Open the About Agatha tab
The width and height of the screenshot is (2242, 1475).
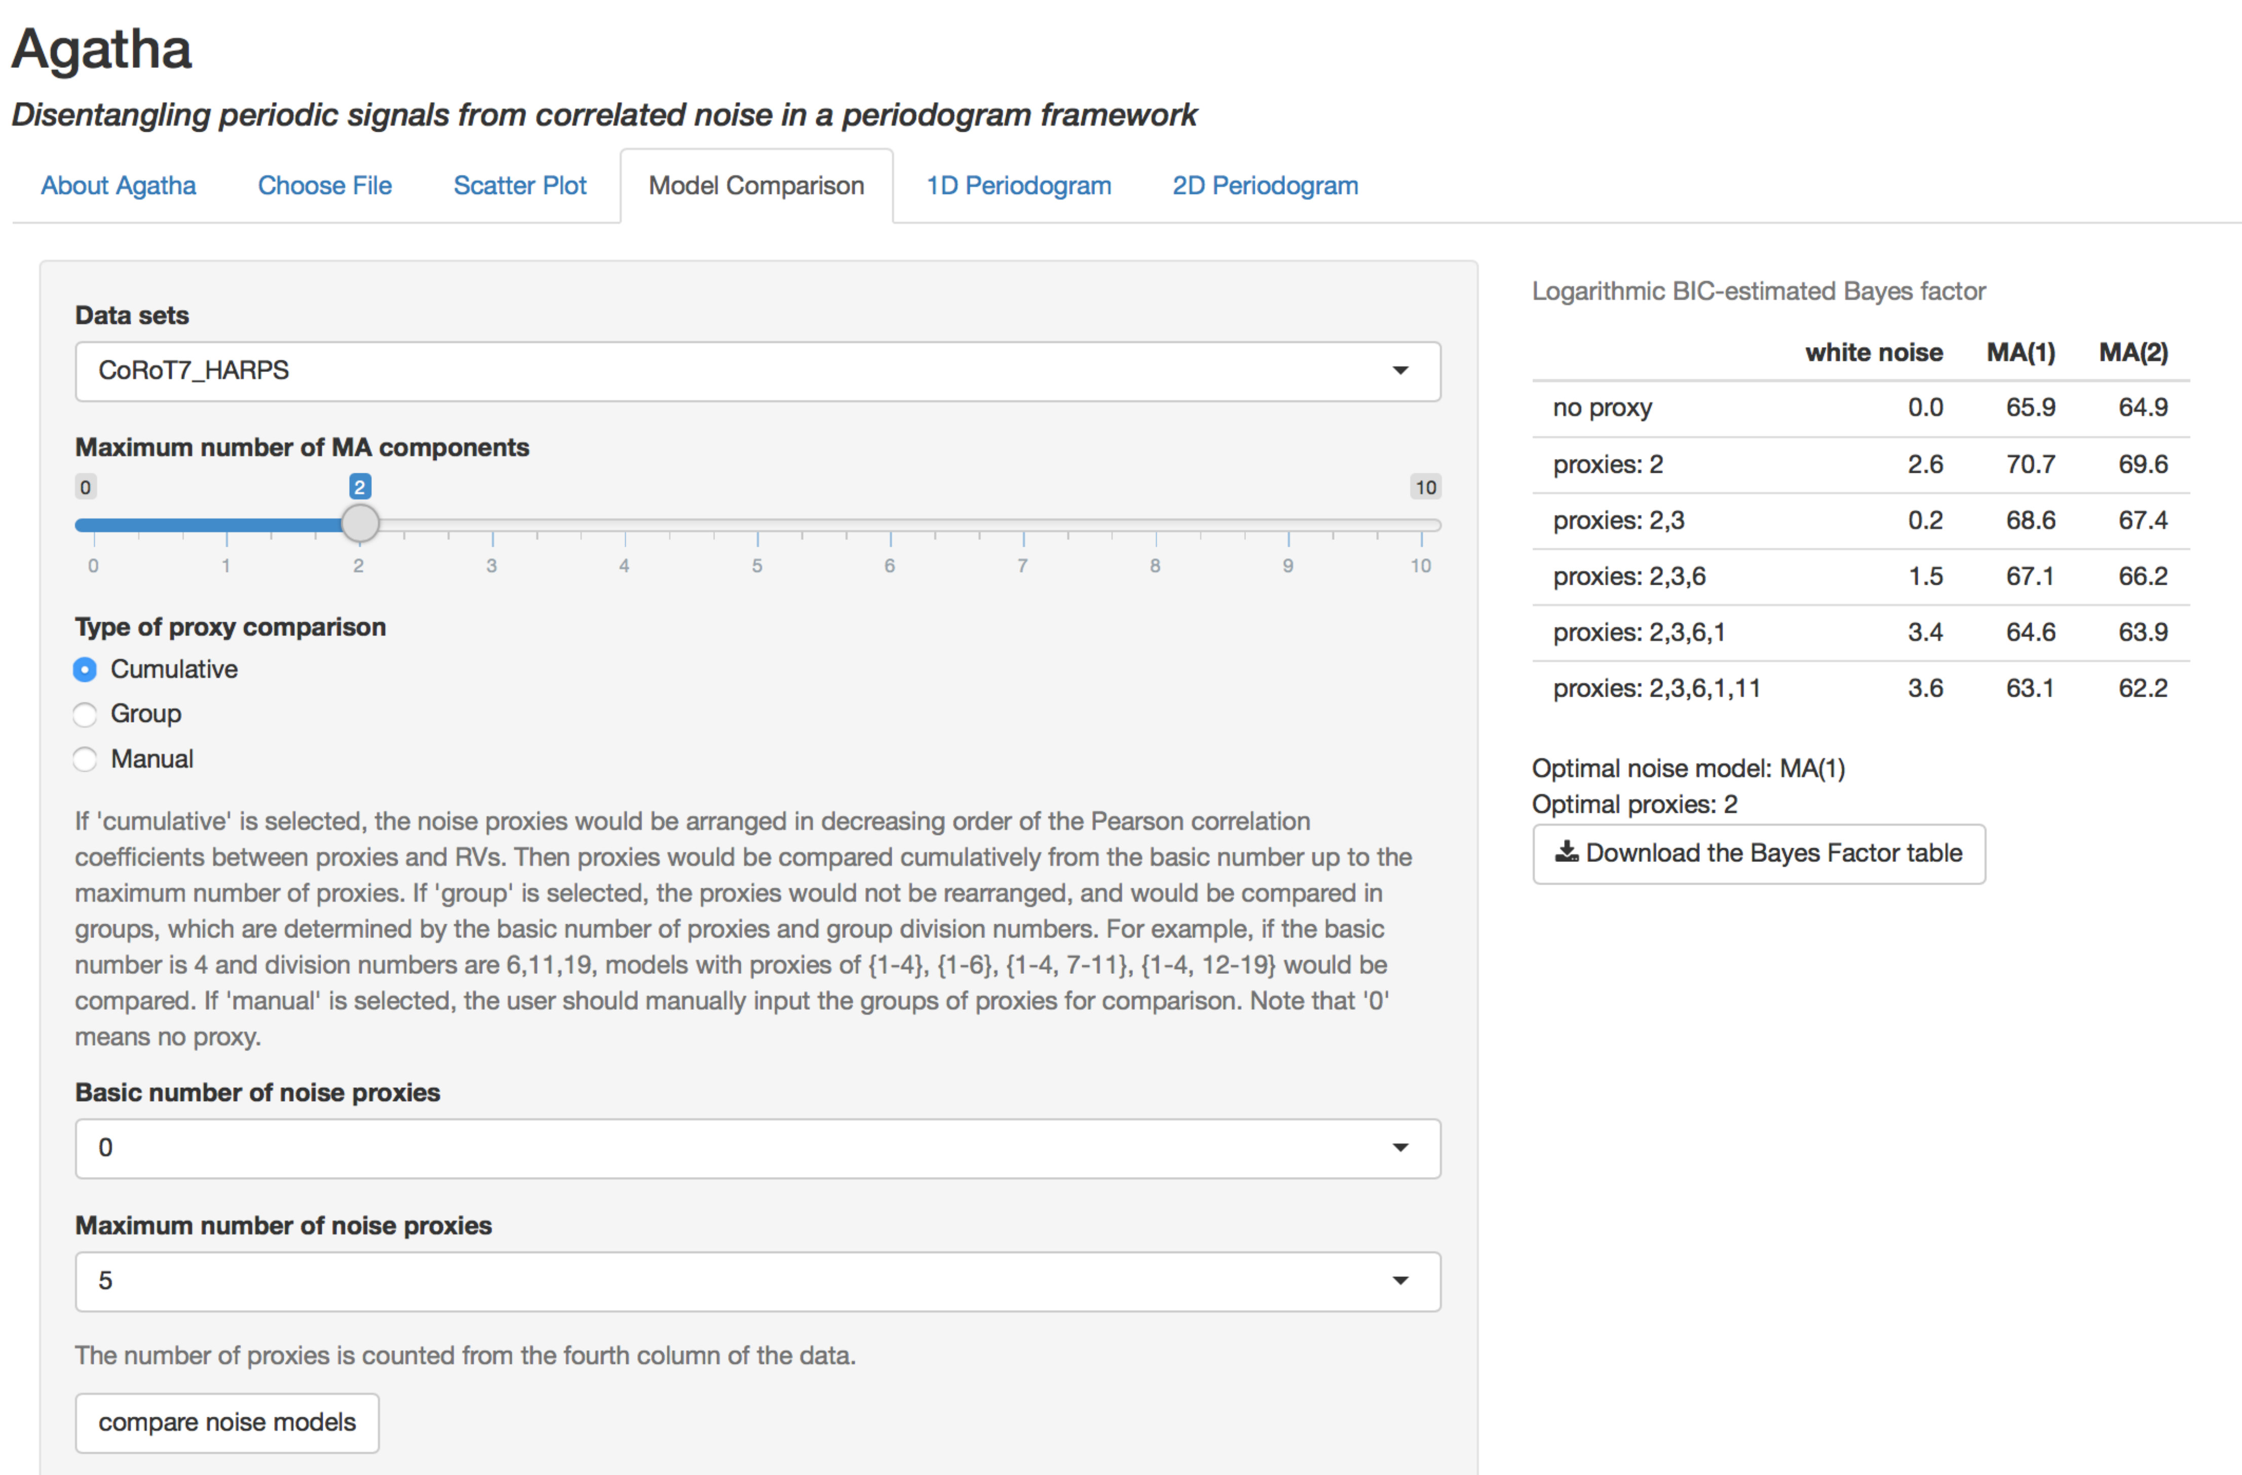[119, 185]
